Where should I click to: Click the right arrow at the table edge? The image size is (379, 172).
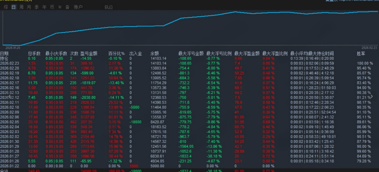coord(372,96)
